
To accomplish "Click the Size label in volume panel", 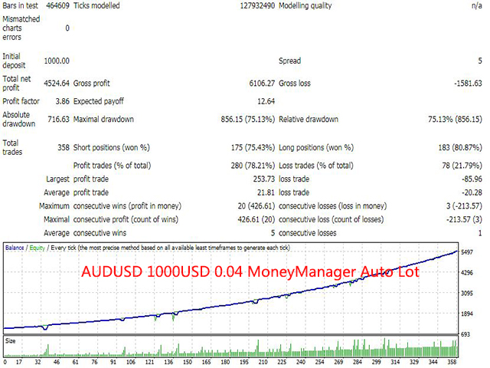I will click(10, 340).
